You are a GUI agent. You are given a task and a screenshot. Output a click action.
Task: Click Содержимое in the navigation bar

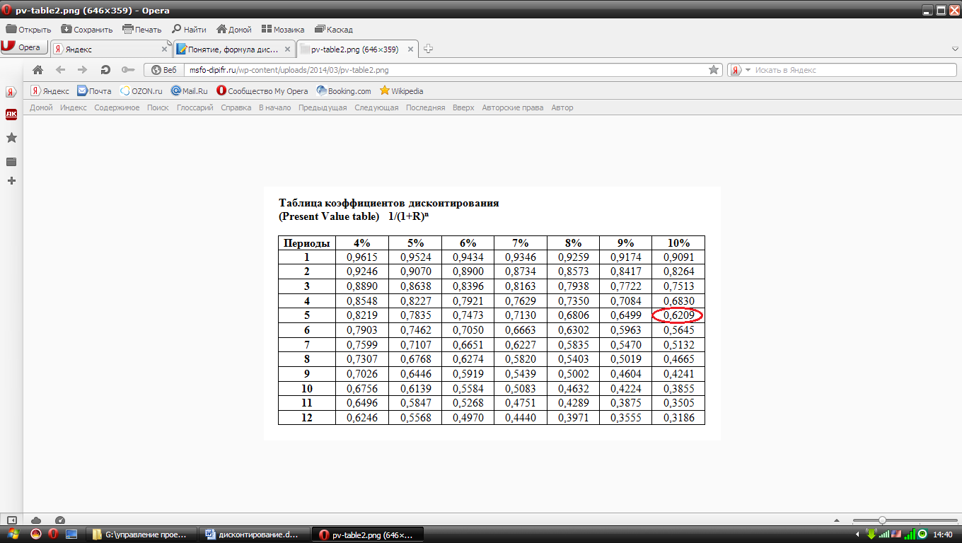(117, 107)
